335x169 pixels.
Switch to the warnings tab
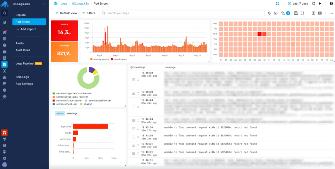click(x=72, y=114)
